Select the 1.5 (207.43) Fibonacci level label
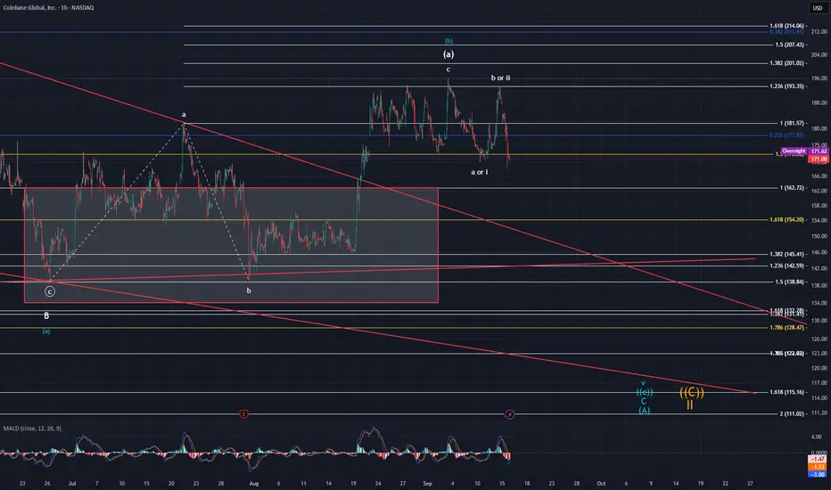 pyautogui.click(x=790, y=45)
